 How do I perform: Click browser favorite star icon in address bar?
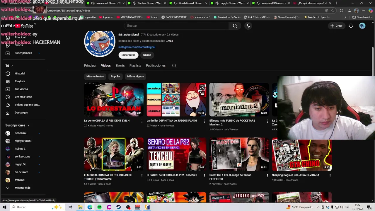click(x=333, y=11)
